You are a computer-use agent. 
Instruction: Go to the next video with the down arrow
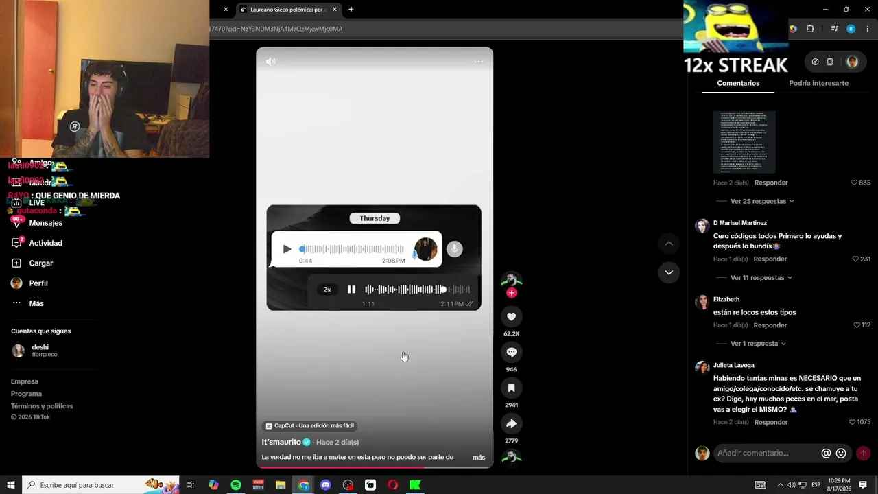669,272
